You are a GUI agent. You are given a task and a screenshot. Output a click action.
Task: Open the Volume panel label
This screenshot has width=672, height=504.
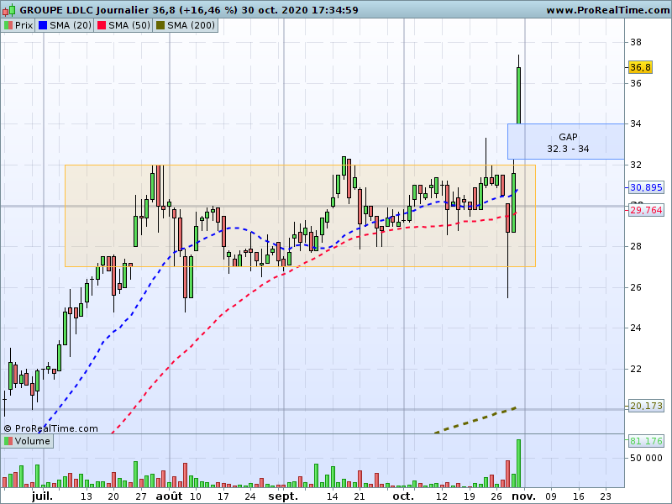point(27,441)
